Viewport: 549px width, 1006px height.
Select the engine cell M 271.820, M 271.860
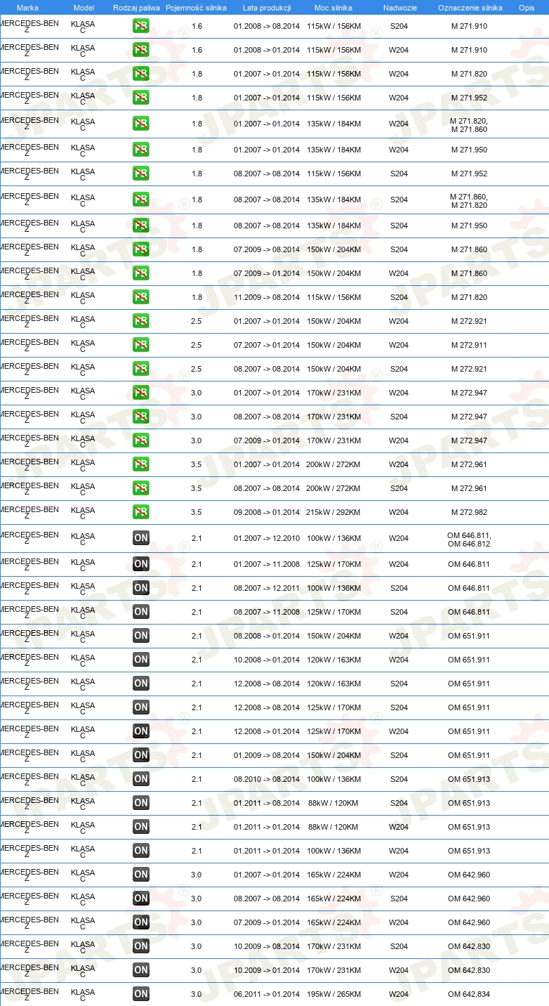tap(469, 124)
